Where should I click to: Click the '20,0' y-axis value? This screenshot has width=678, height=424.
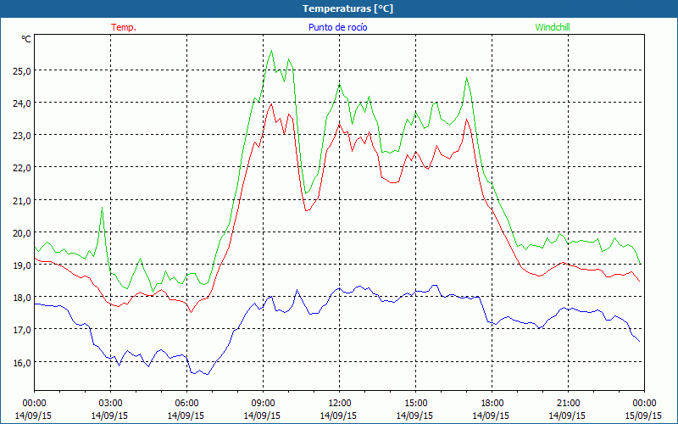pos(22,232)
